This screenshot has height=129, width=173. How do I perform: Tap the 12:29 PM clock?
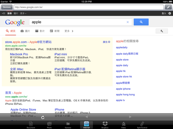pyautogui.click(x=86, y=2)
